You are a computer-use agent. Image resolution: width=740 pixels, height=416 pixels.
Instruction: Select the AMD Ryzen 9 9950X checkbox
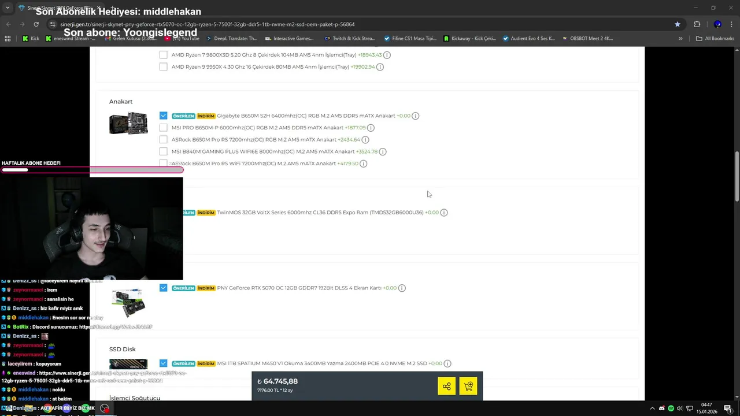[163, 67]
